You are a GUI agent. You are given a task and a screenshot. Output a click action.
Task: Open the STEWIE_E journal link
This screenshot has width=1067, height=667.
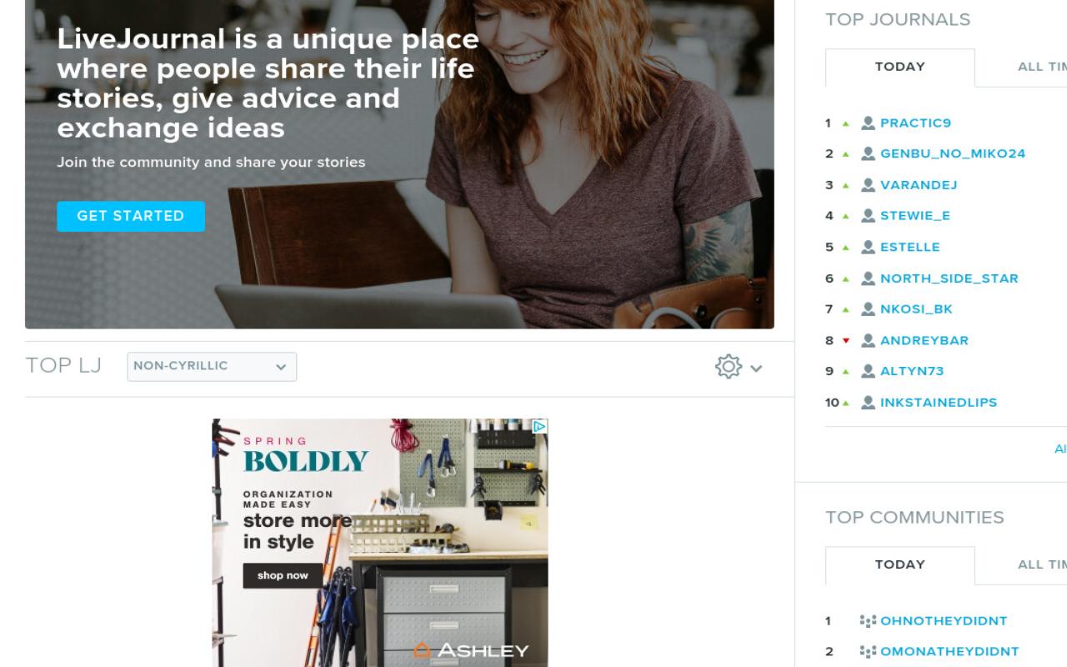pyautogui.click(x=915, y=216)
